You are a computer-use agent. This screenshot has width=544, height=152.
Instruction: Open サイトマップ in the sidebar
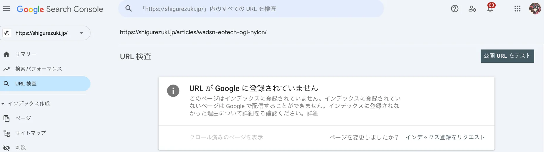(30, 133)
